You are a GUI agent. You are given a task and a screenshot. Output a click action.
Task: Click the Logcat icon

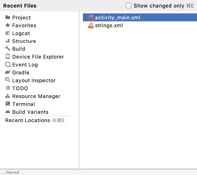click(8, 33)
